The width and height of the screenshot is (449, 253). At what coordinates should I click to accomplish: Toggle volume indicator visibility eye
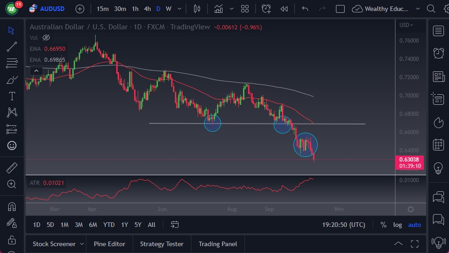point(46,38)
